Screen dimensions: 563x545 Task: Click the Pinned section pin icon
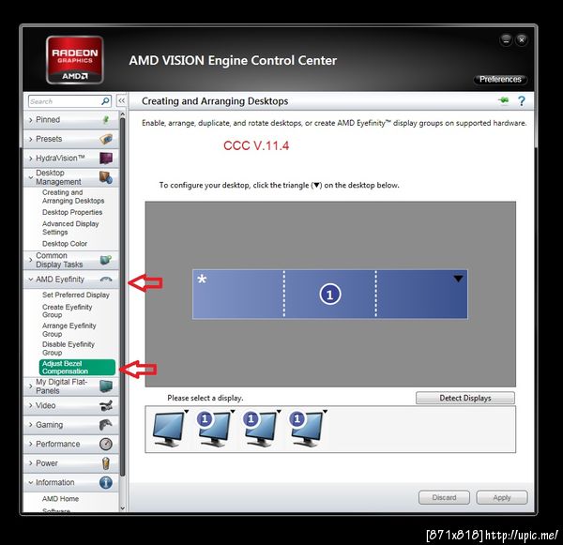click(x=106, y=120)
